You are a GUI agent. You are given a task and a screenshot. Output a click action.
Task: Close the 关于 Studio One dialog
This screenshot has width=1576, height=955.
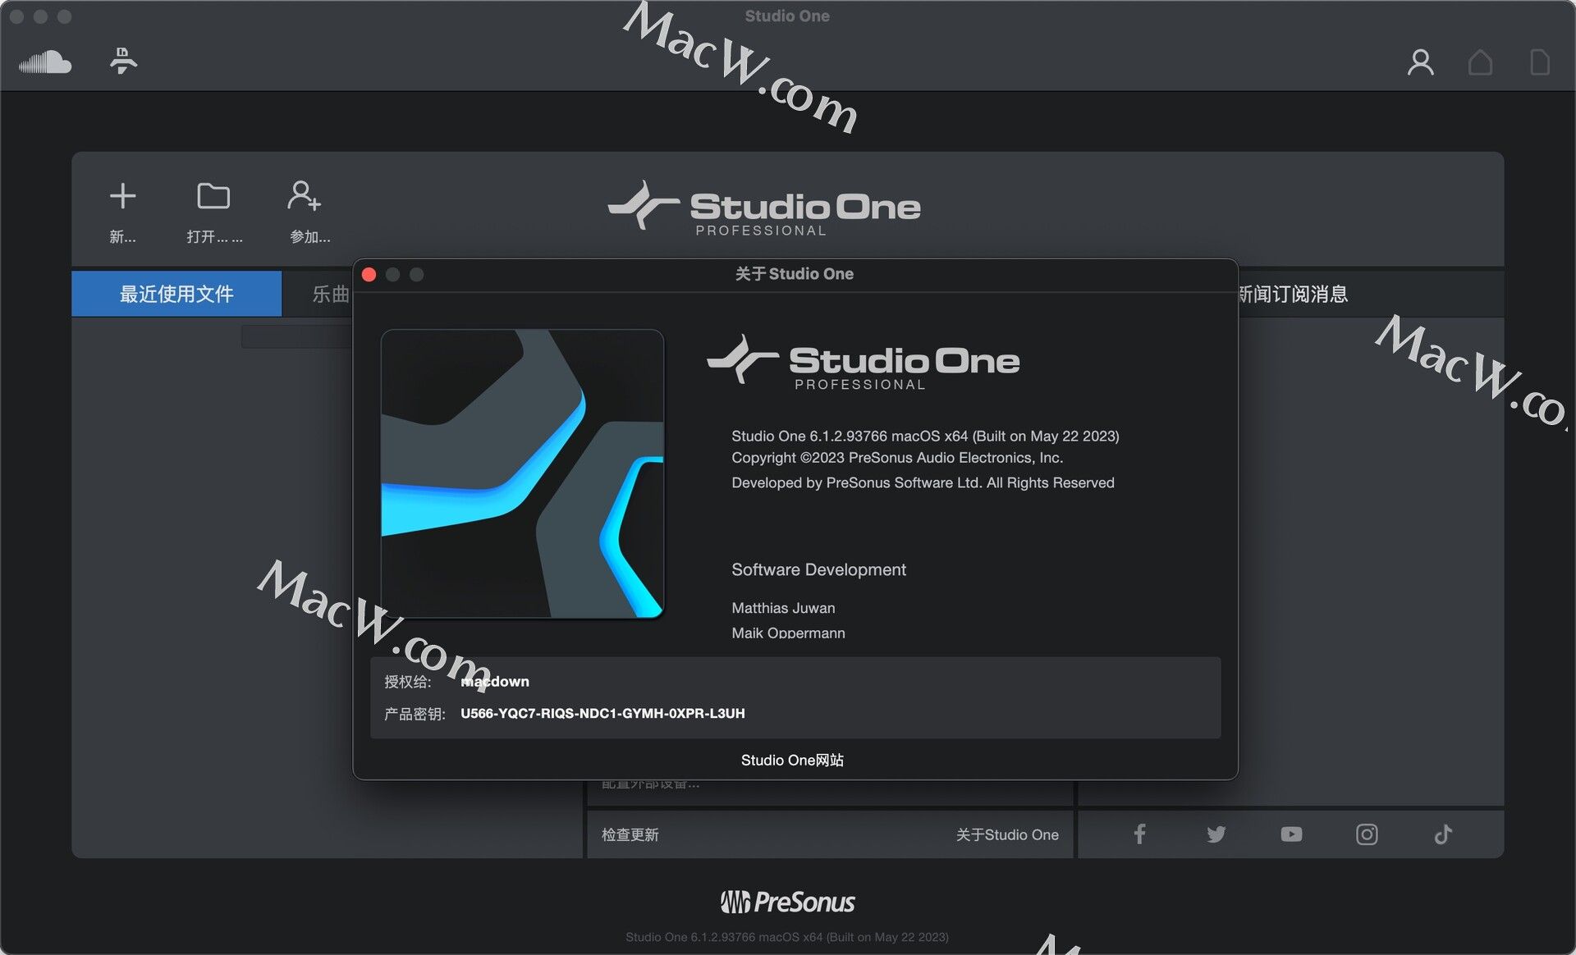(x=369, y=274)
